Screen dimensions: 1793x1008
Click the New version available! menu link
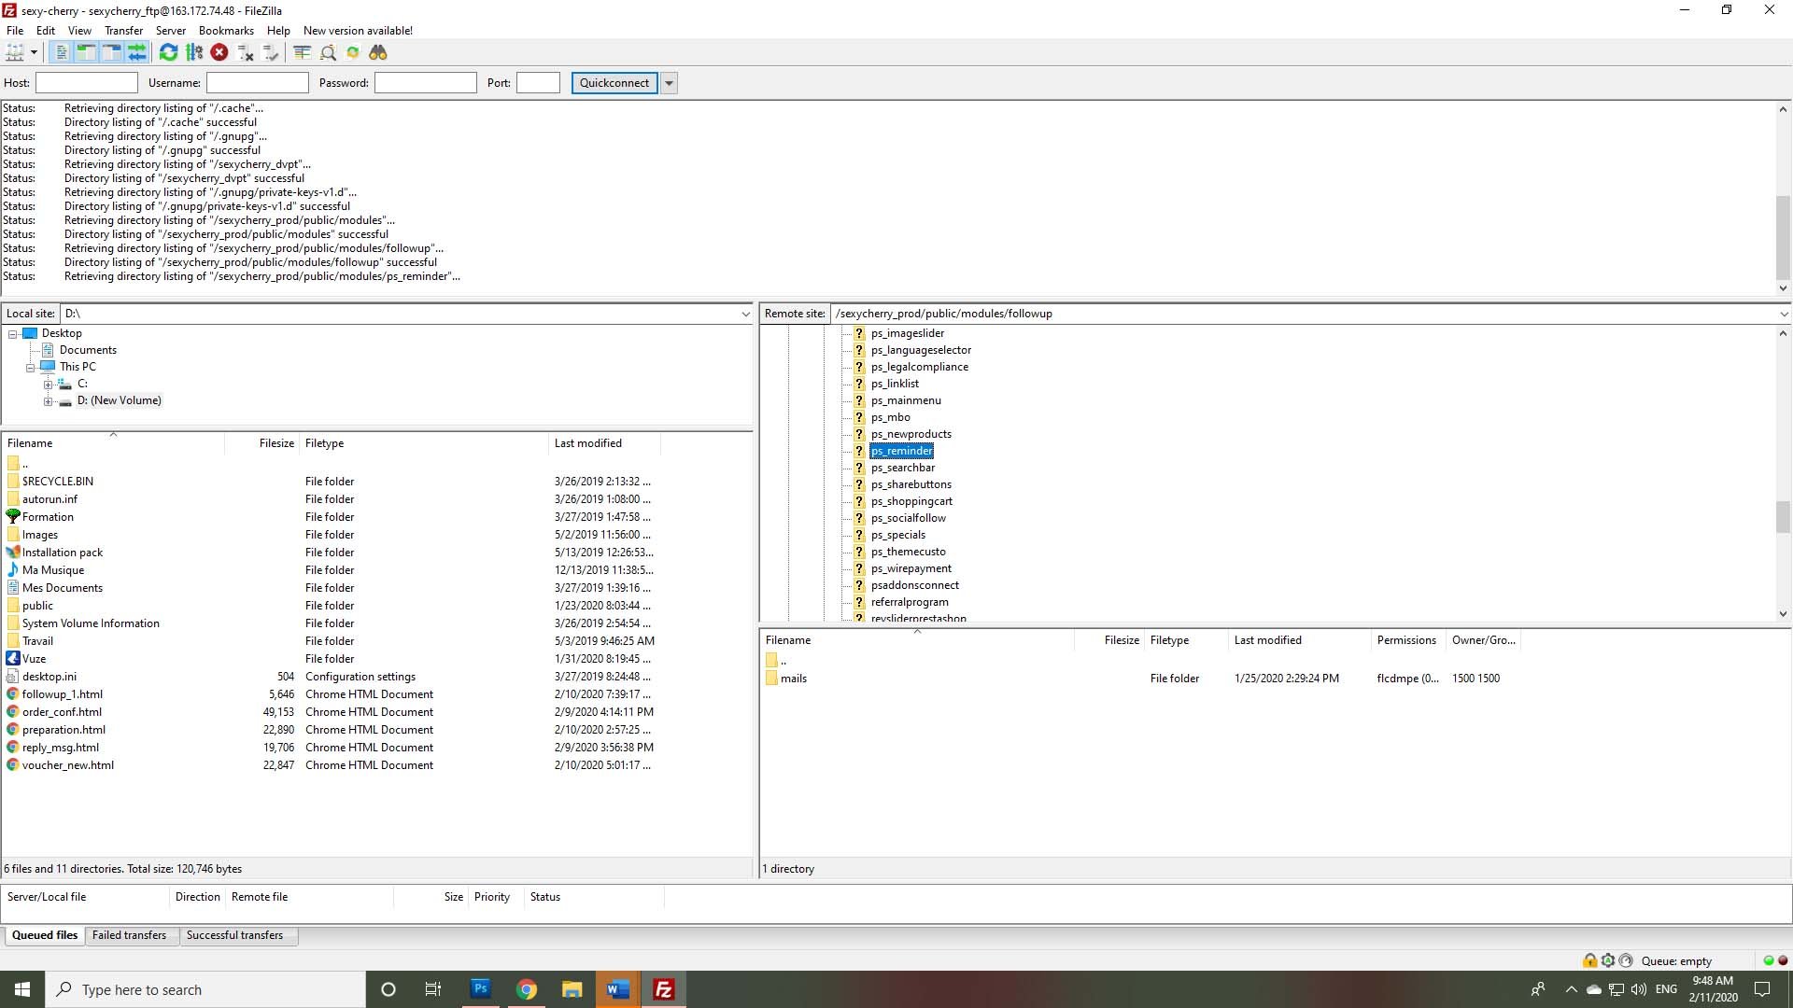(358, 31)
